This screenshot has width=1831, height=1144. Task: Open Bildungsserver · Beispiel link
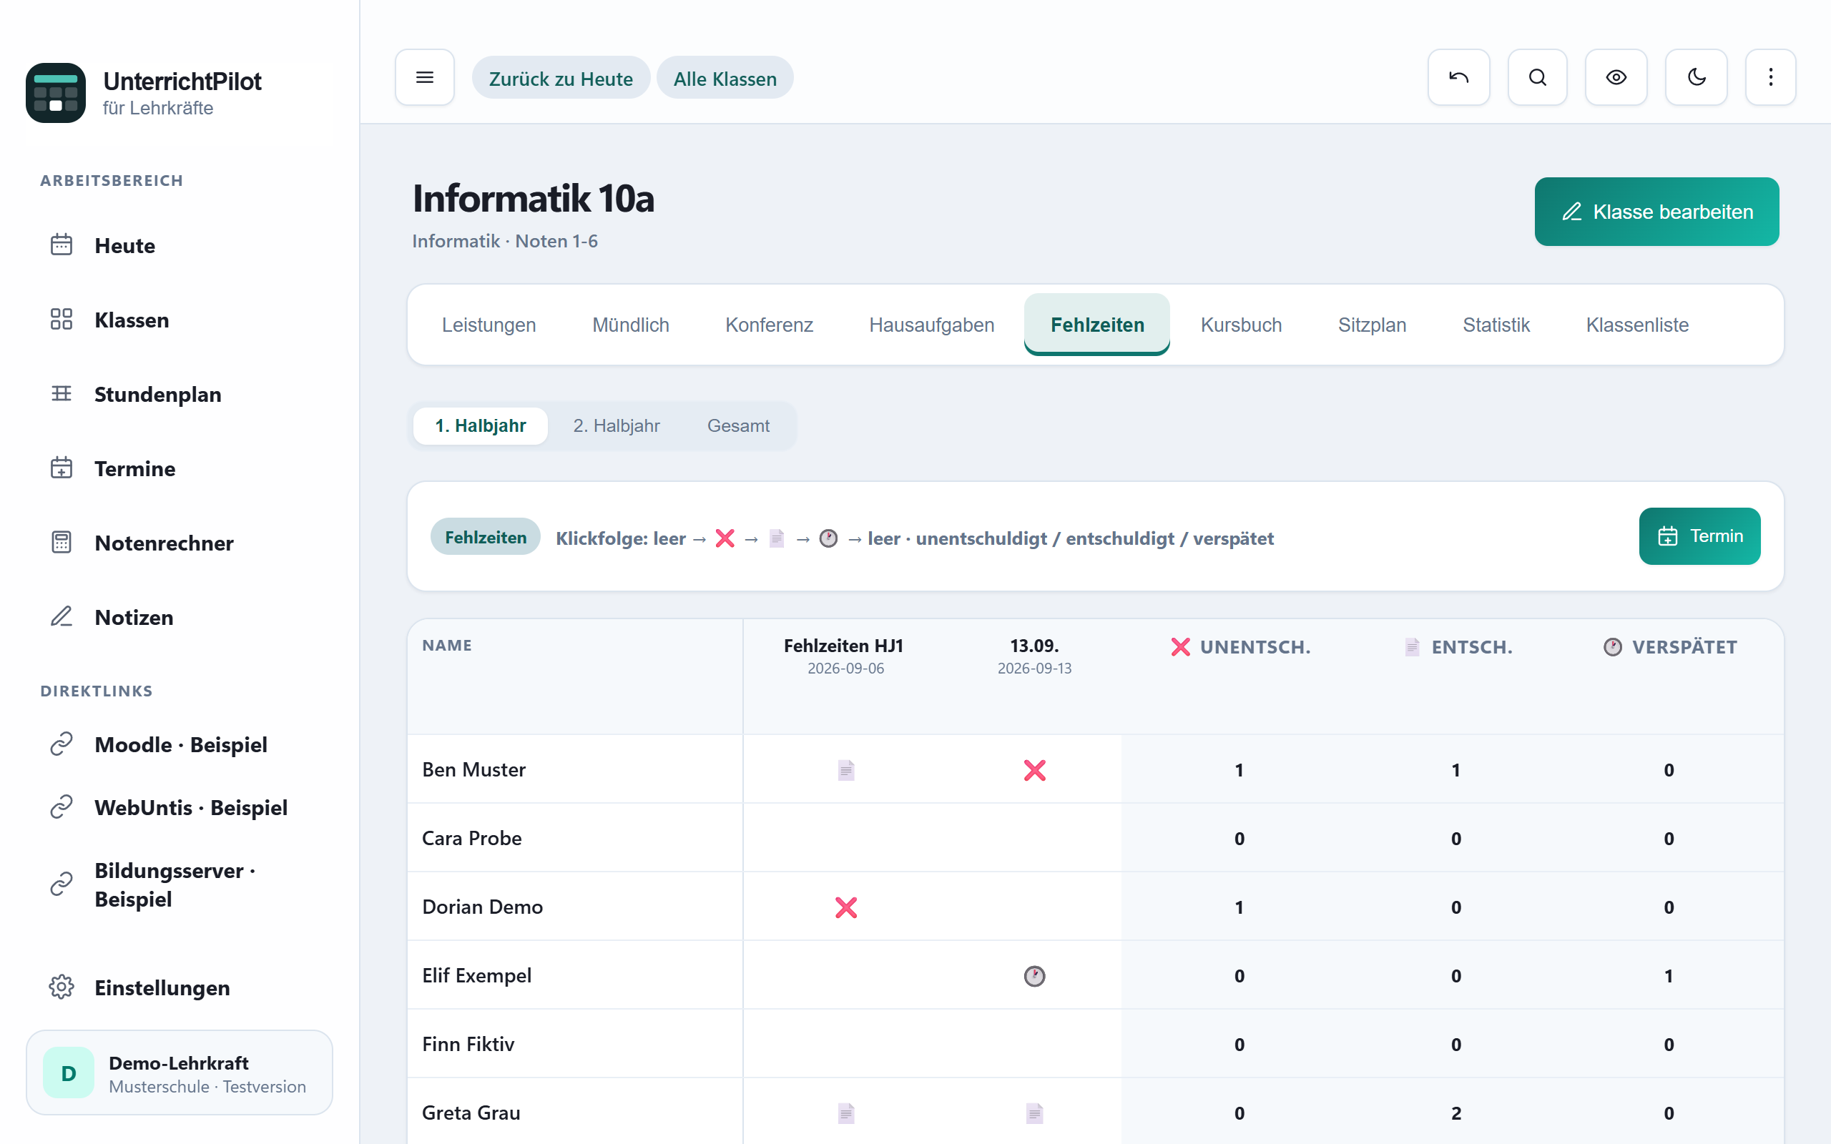point(180,884)
